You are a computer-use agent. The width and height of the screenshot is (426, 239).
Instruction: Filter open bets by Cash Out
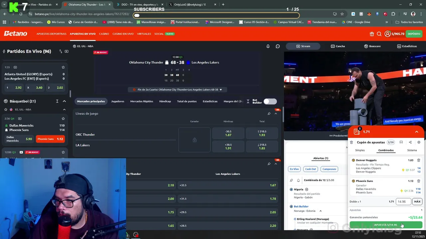311,169
